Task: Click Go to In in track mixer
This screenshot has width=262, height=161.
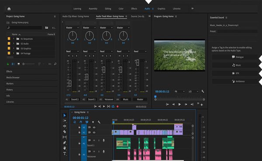Action: (x=95, y=106)
